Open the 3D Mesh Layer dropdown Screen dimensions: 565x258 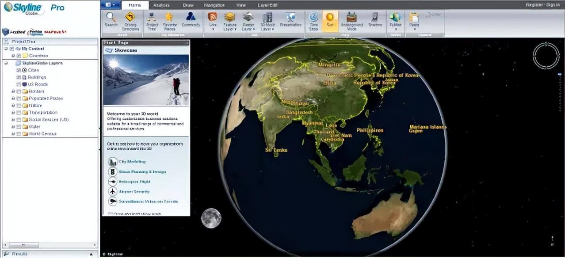pos(267,21)
